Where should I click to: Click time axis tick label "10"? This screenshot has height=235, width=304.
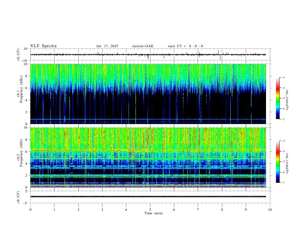(x=270, y=210)
